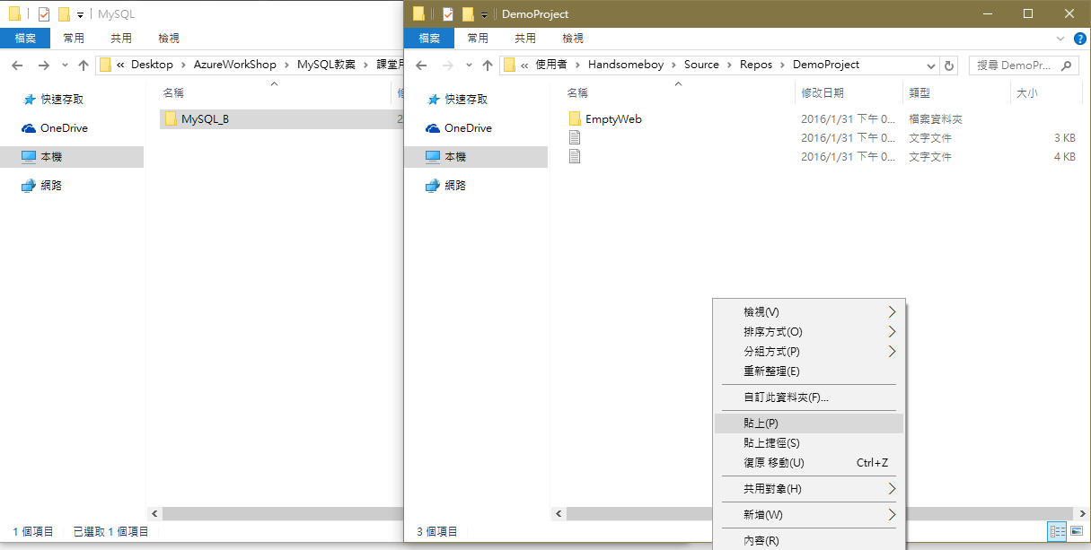1091x550 pixels.
Task: Open Help icon in DemoProject ribbon
Action: pos(1079,39)
